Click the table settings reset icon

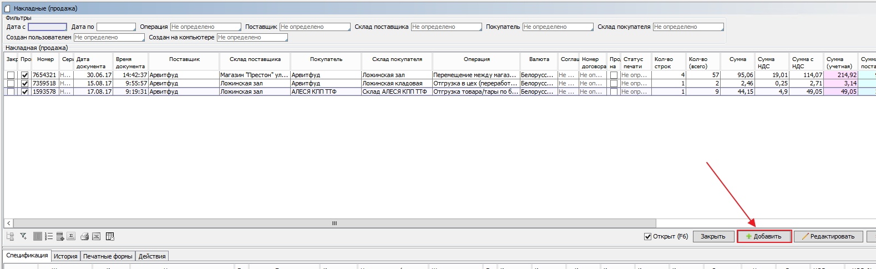click(x=110, y=236)
